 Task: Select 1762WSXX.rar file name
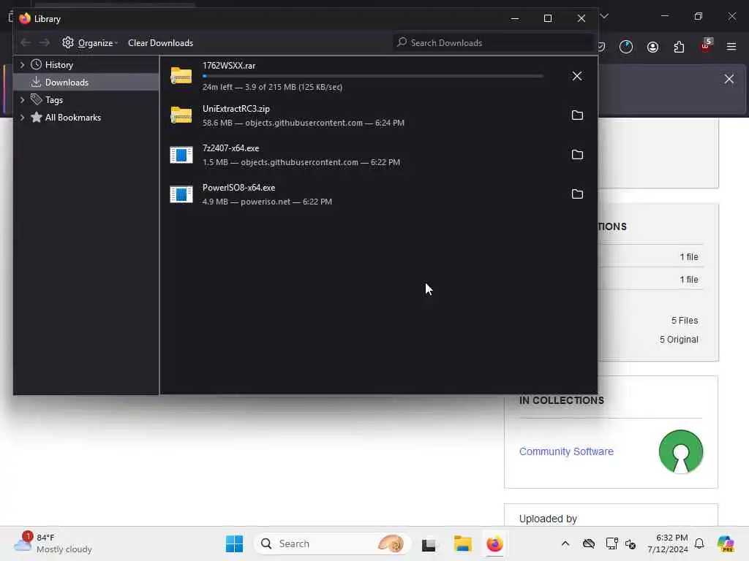tap(229, 66)
